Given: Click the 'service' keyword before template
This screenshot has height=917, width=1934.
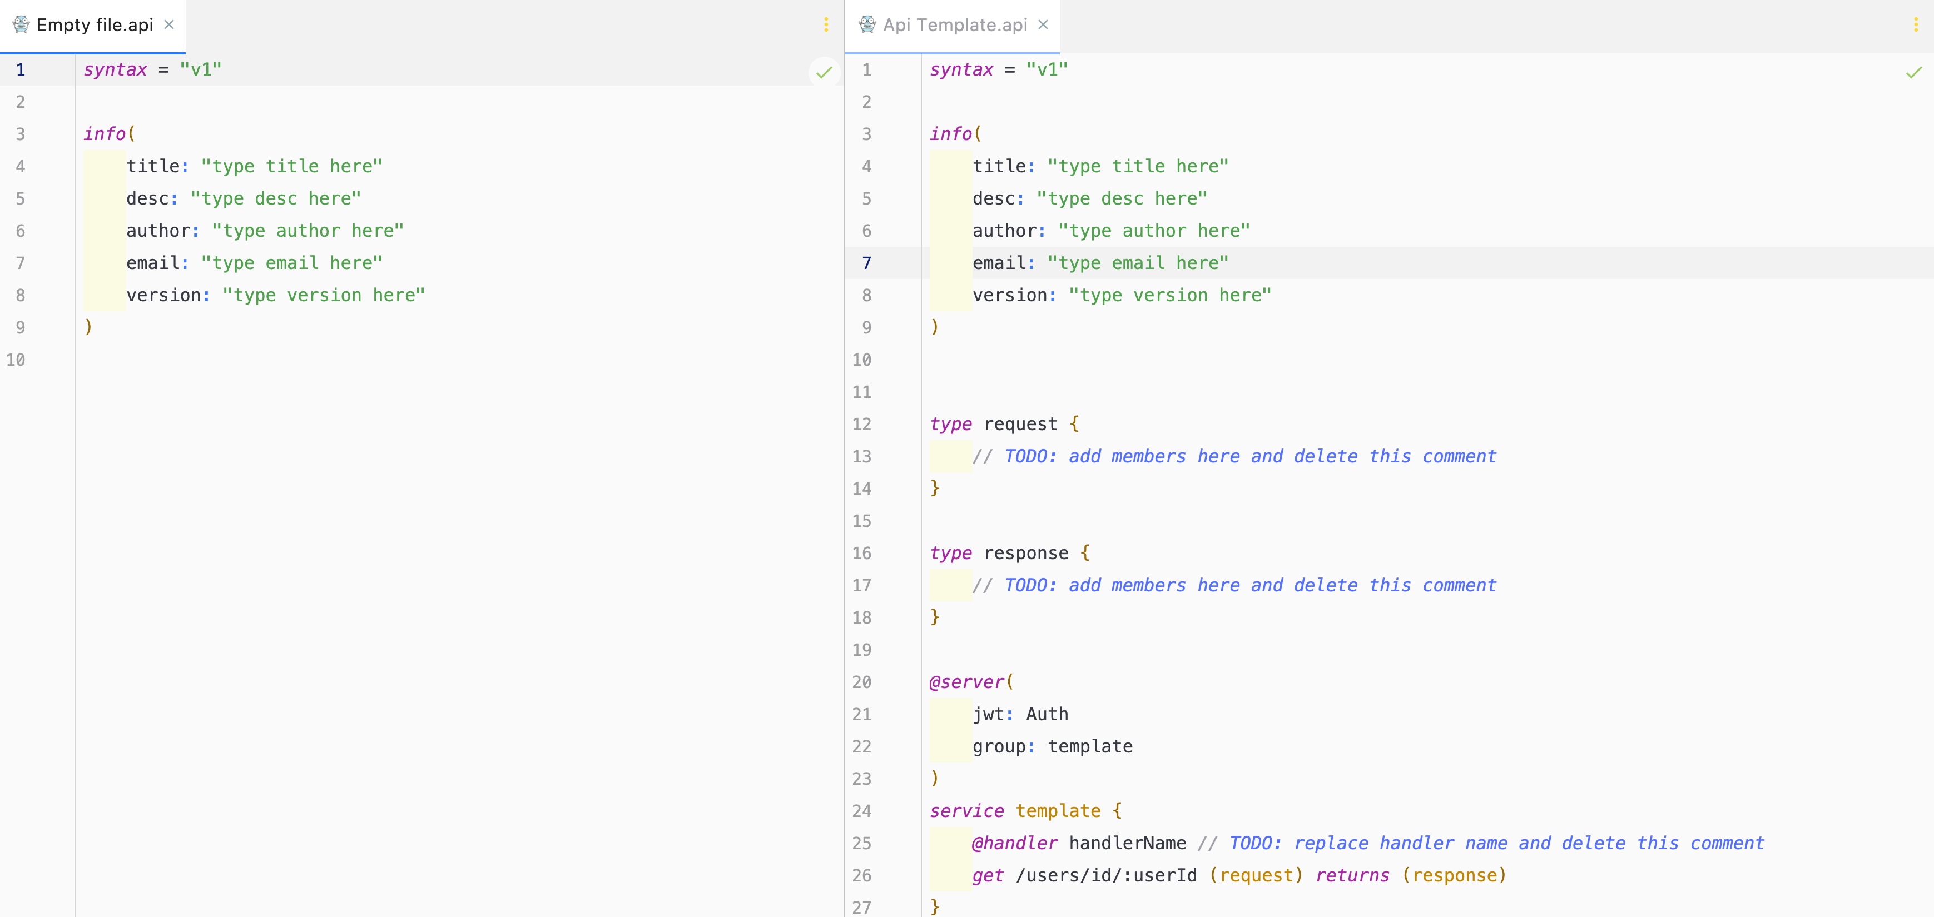Looking at the screenshot, I should point(966,811).
